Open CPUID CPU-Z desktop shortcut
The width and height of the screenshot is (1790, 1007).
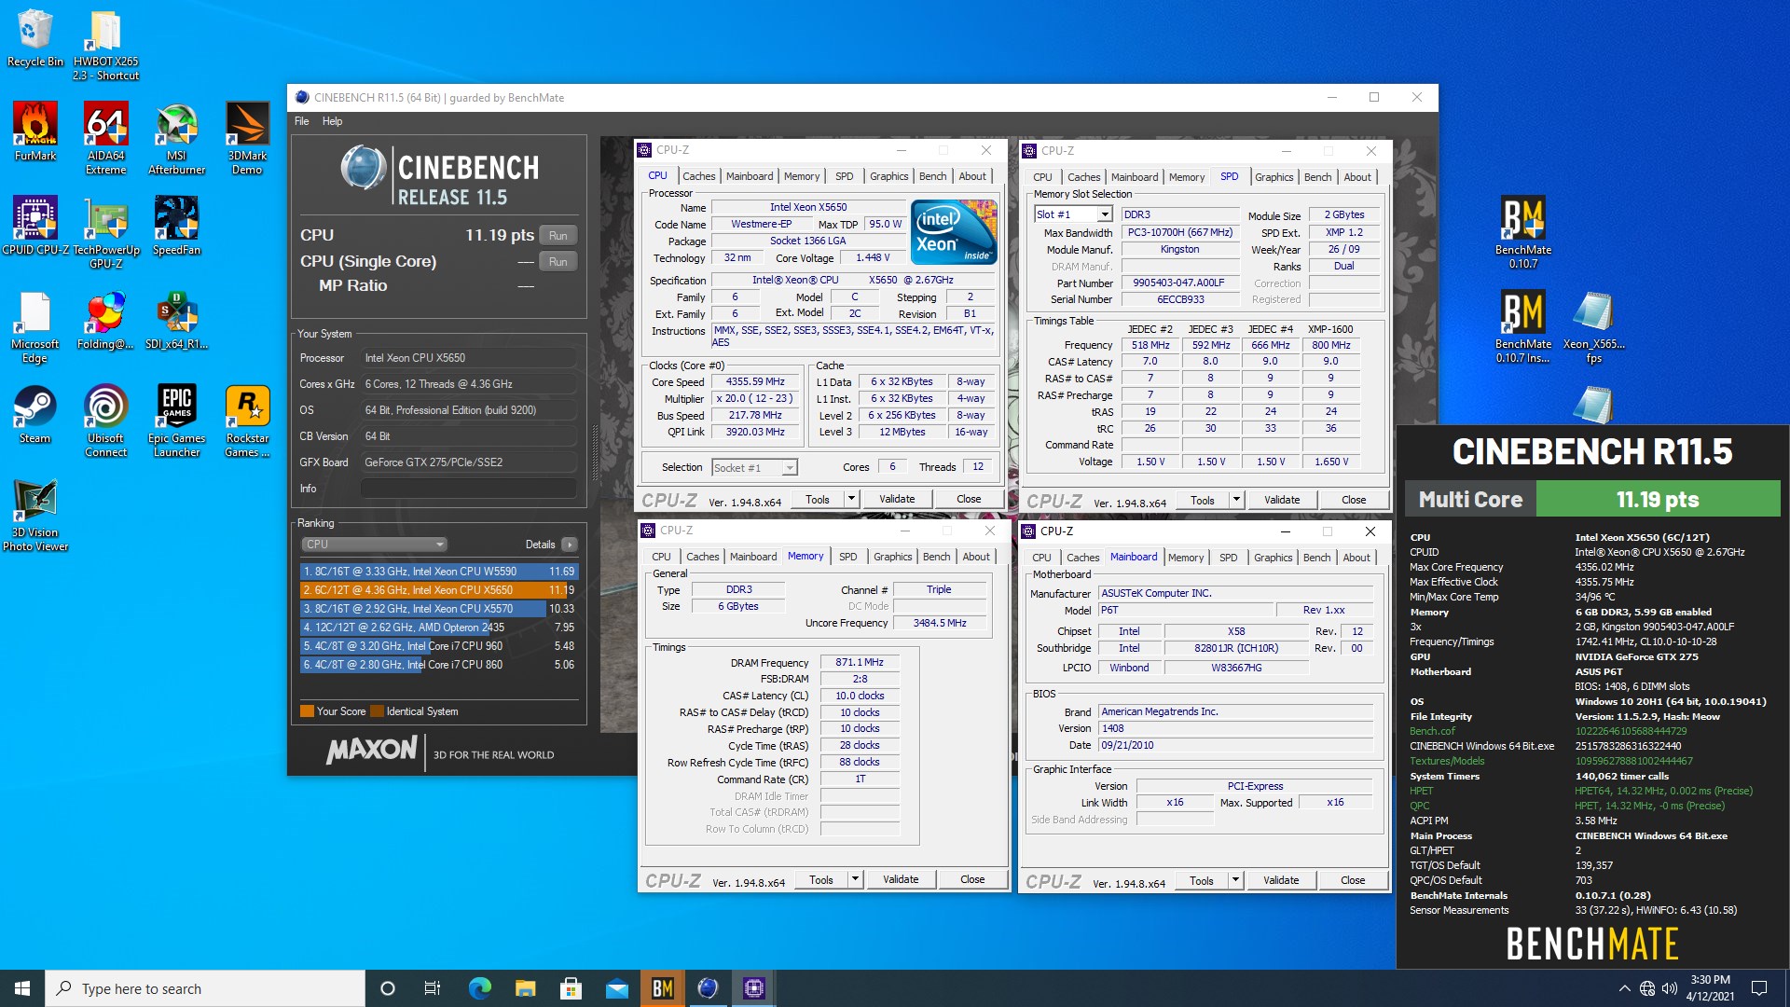click(34, 226)
